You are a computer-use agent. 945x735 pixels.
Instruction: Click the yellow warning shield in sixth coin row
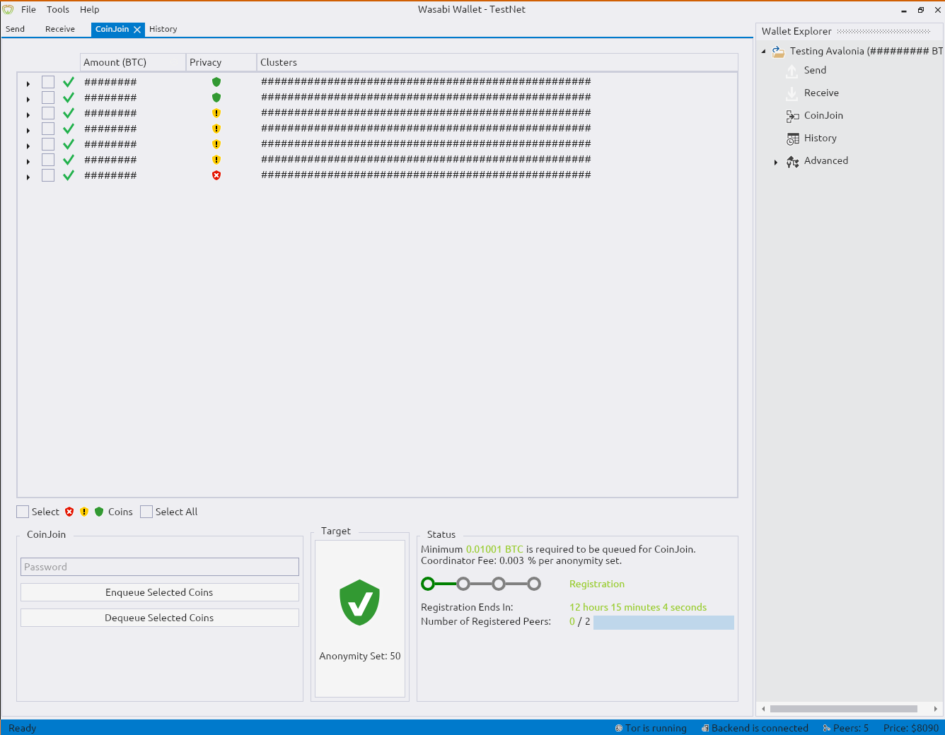[216, 160]
